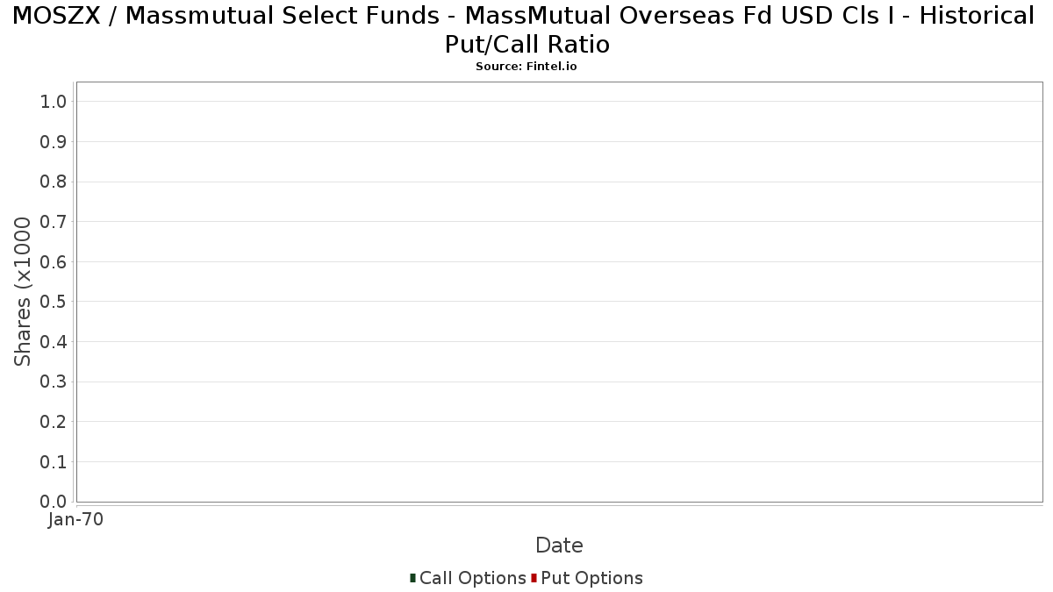The image size is (1053, 592).
Task: Click the Source: Fintel.io attribution
Action: (x=526, y=67)
